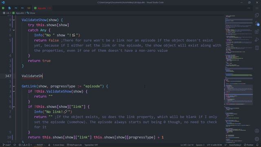
Task: Open the MyProject.ahk status bar item
Action: pos(74,145)
